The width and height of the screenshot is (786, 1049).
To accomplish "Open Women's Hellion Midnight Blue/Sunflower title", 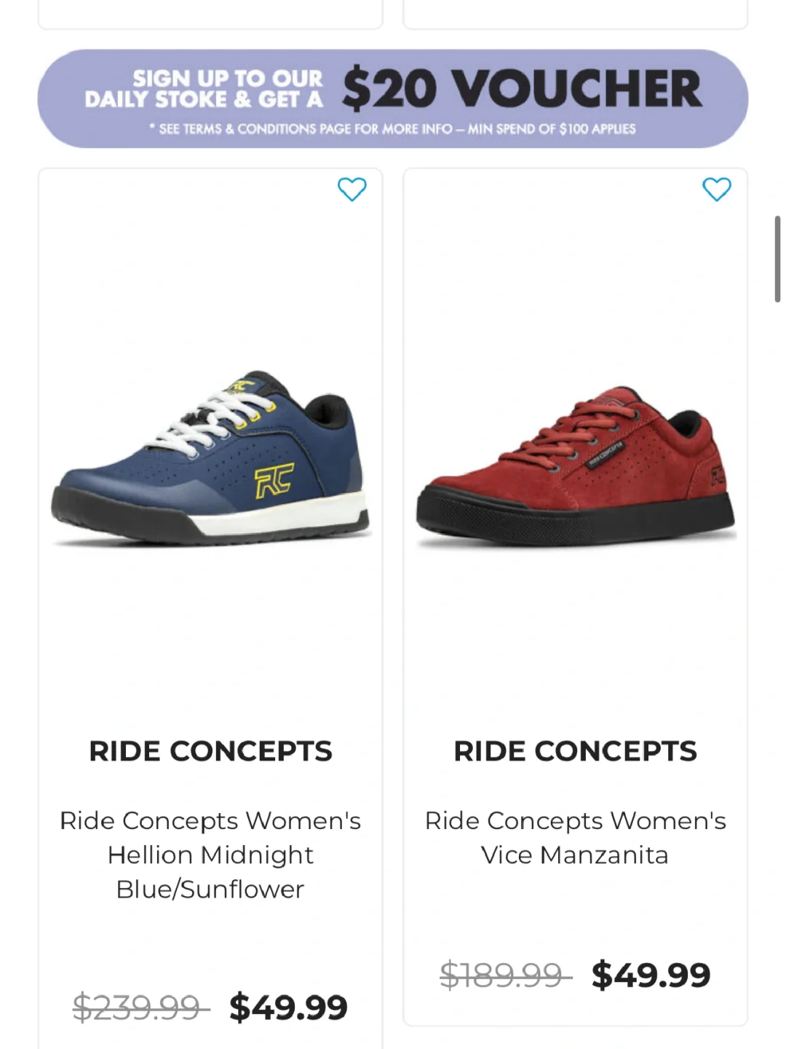I will [210, 854].
